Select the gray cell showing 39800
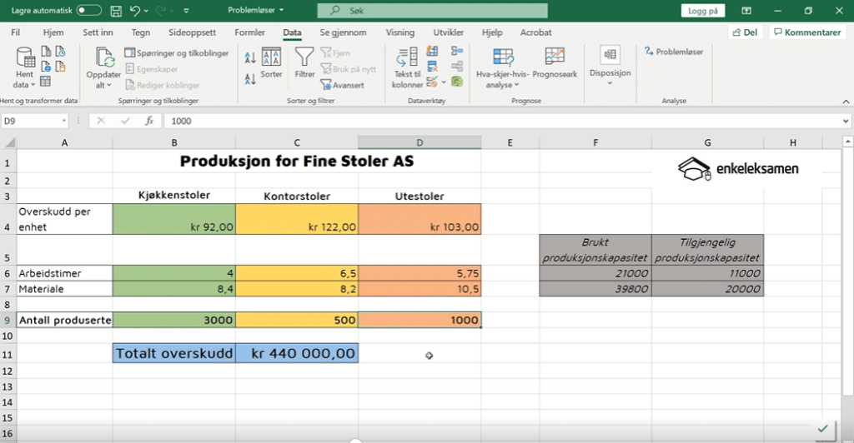The image size is (854, 443). [x=595, y=289]
